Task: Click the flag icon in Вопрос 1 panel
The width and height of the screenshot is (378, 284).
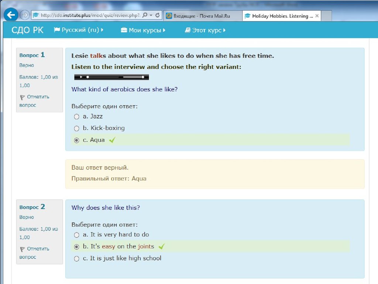Action: click(x=22, y=97)
